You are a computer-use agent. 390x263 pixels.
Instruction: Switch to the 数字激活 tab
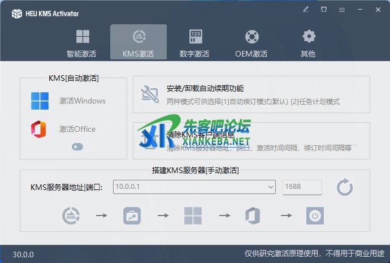(195, 43)
